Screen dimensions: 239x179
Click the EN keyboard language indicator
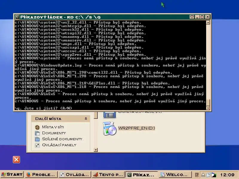197,175
